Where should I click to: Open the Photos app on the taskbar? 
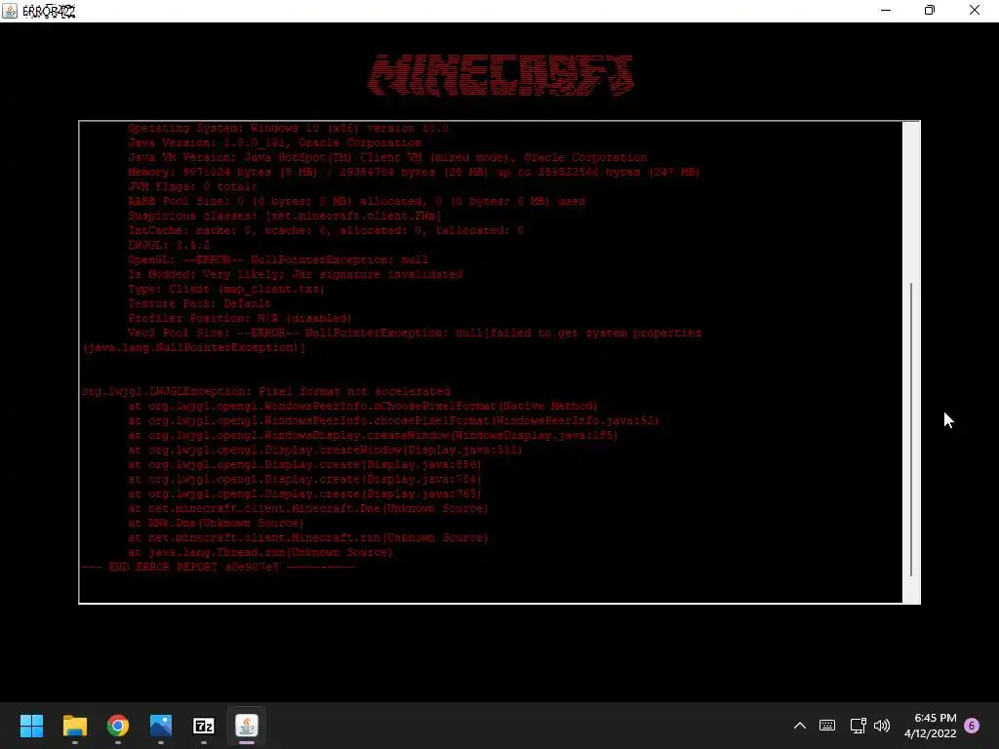click(161, 726)
